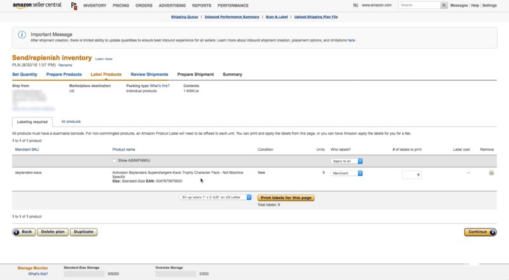Sort by the Merchant SKU column header
The height and width of the screenshot is (280, 509).
point(27,150)
